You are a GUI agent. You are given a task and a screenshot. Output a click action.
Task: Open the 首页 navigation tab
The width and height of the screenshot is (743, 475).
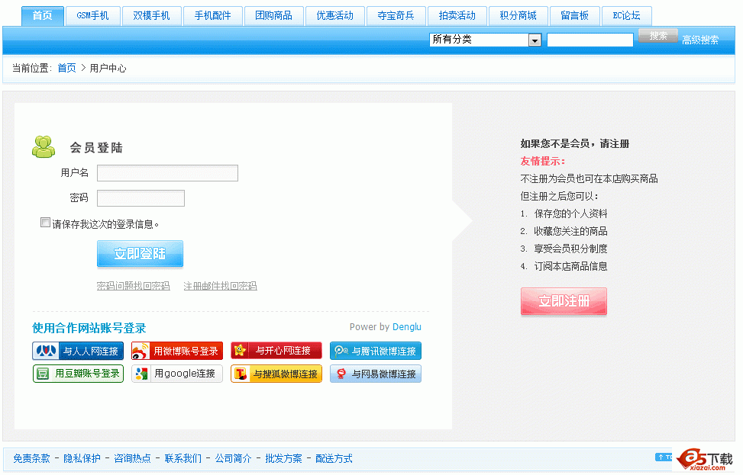(43, 15)
